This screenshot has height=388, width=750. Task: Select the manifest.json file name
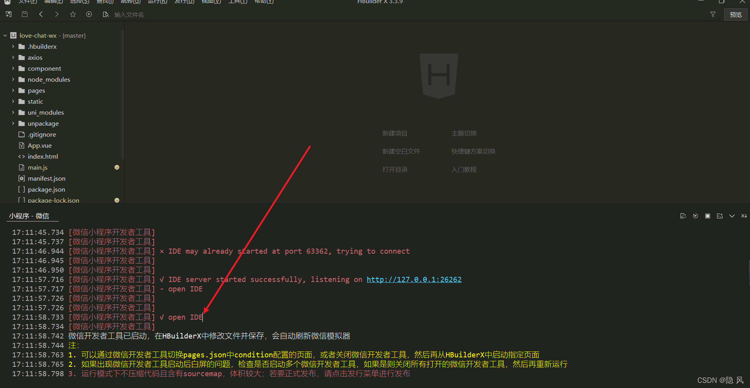[47, 178]
